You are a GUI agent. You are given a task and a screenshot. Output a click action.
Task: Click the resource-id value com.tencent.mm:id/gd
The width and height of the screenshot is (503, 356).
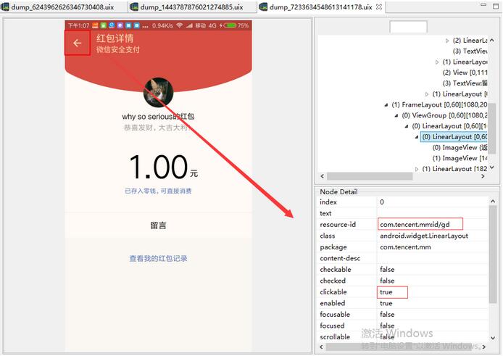415,224
